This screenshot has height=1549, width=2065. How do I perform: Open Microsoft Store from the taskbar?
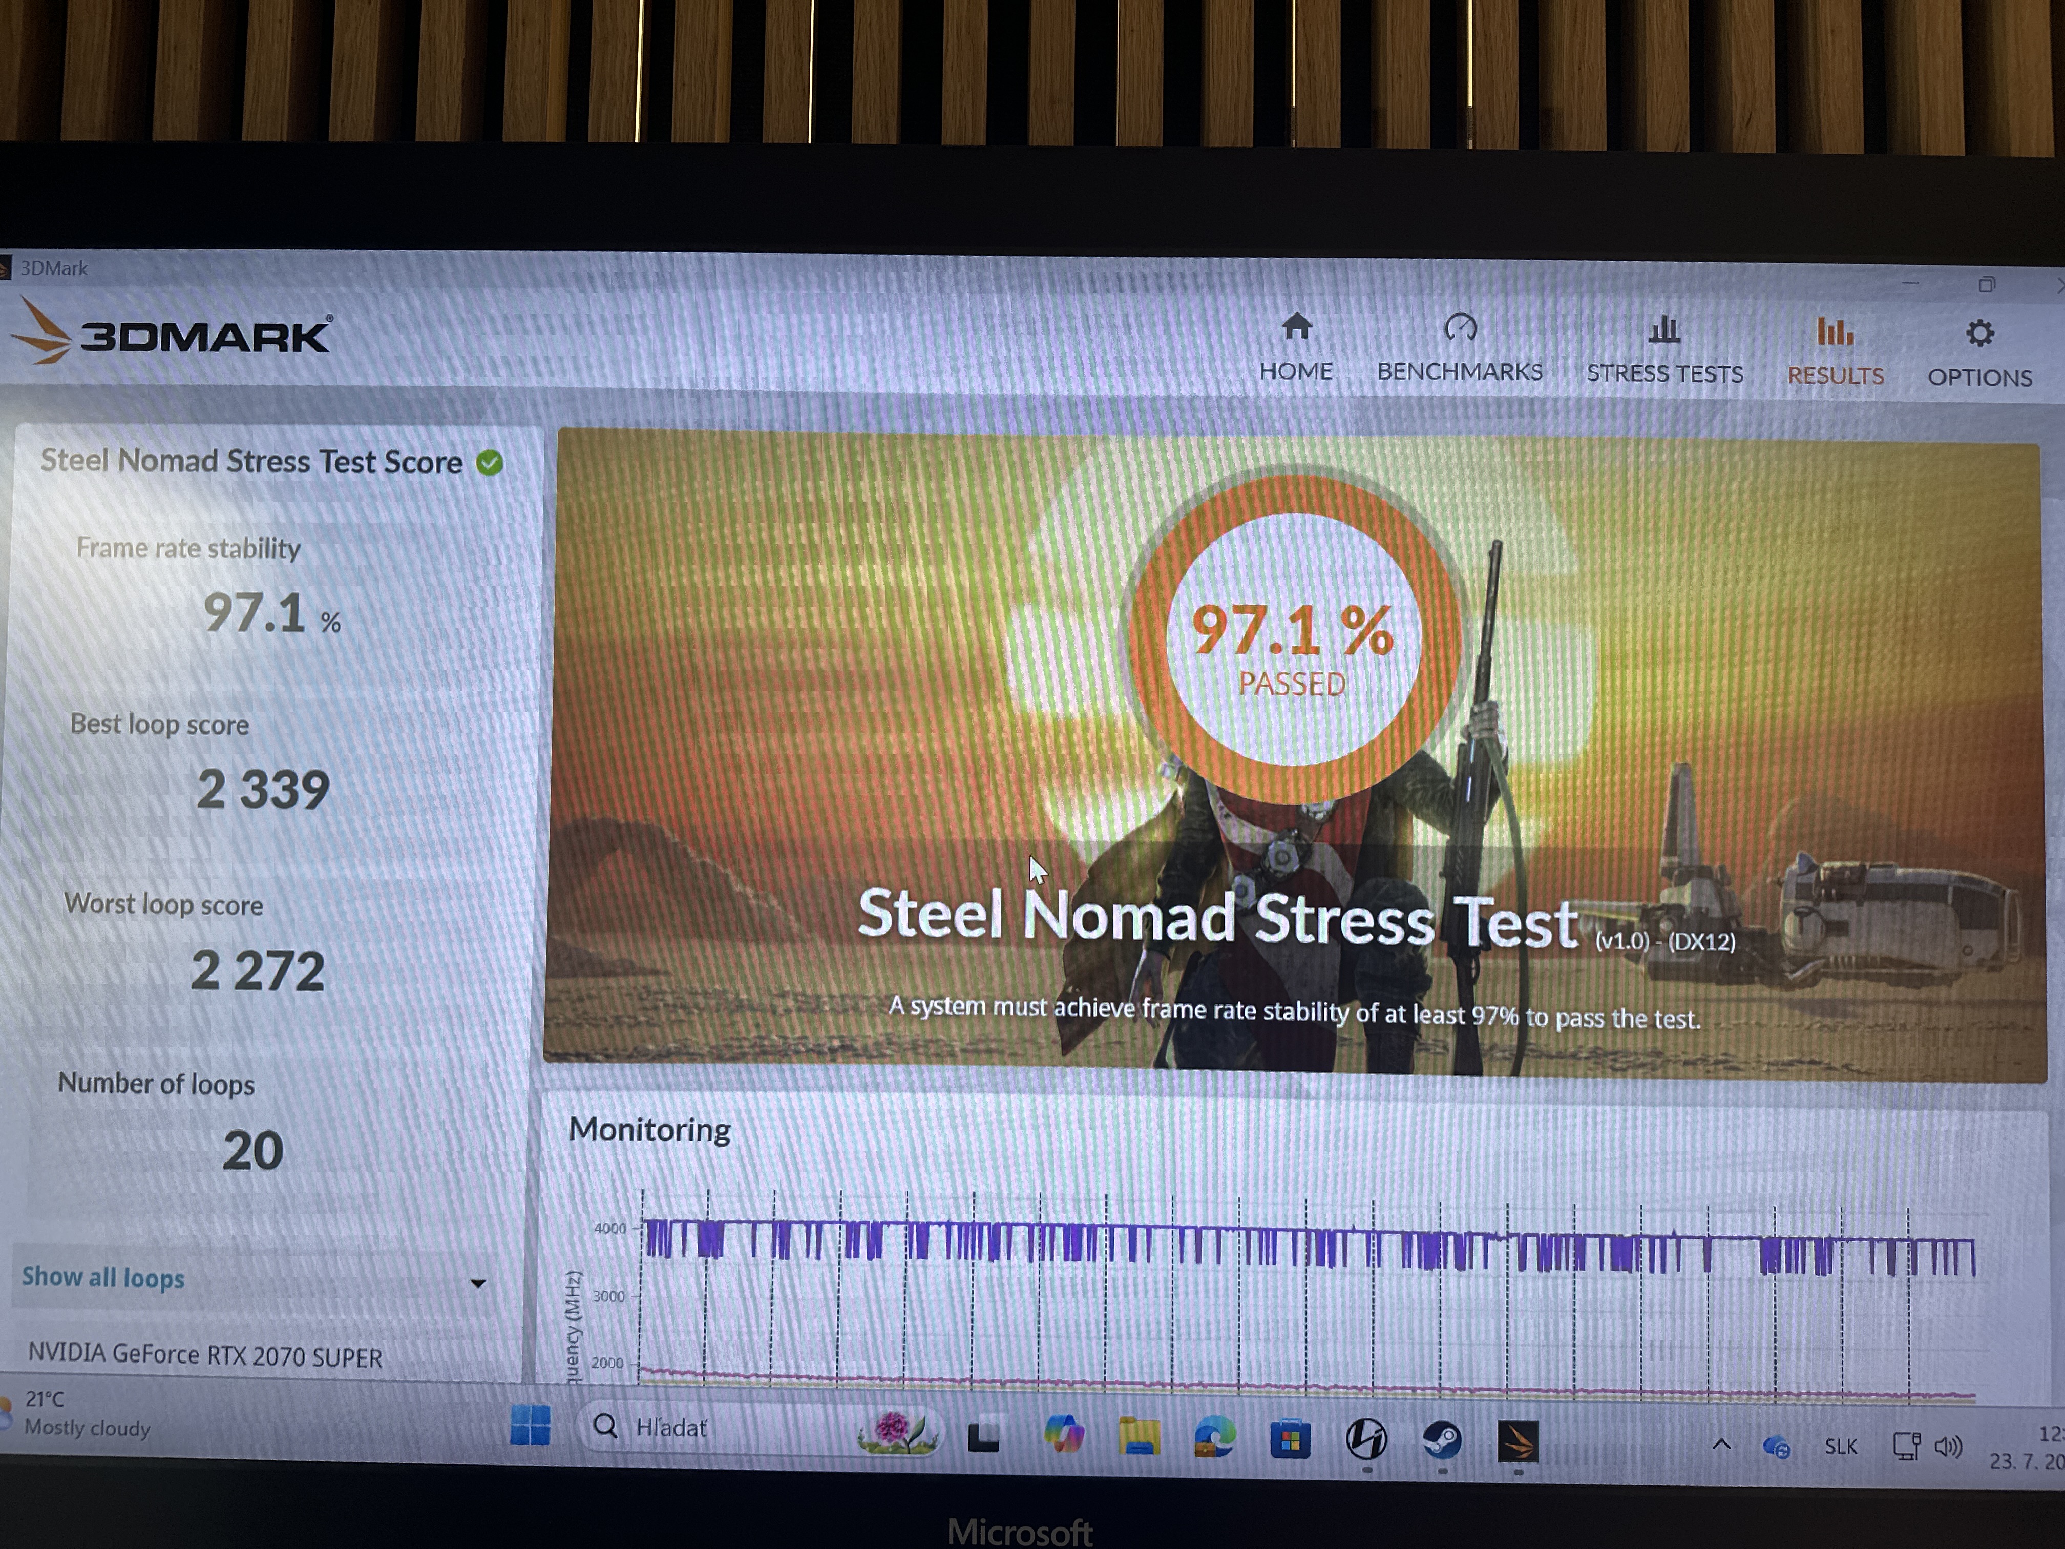tap(1290, 1439)
